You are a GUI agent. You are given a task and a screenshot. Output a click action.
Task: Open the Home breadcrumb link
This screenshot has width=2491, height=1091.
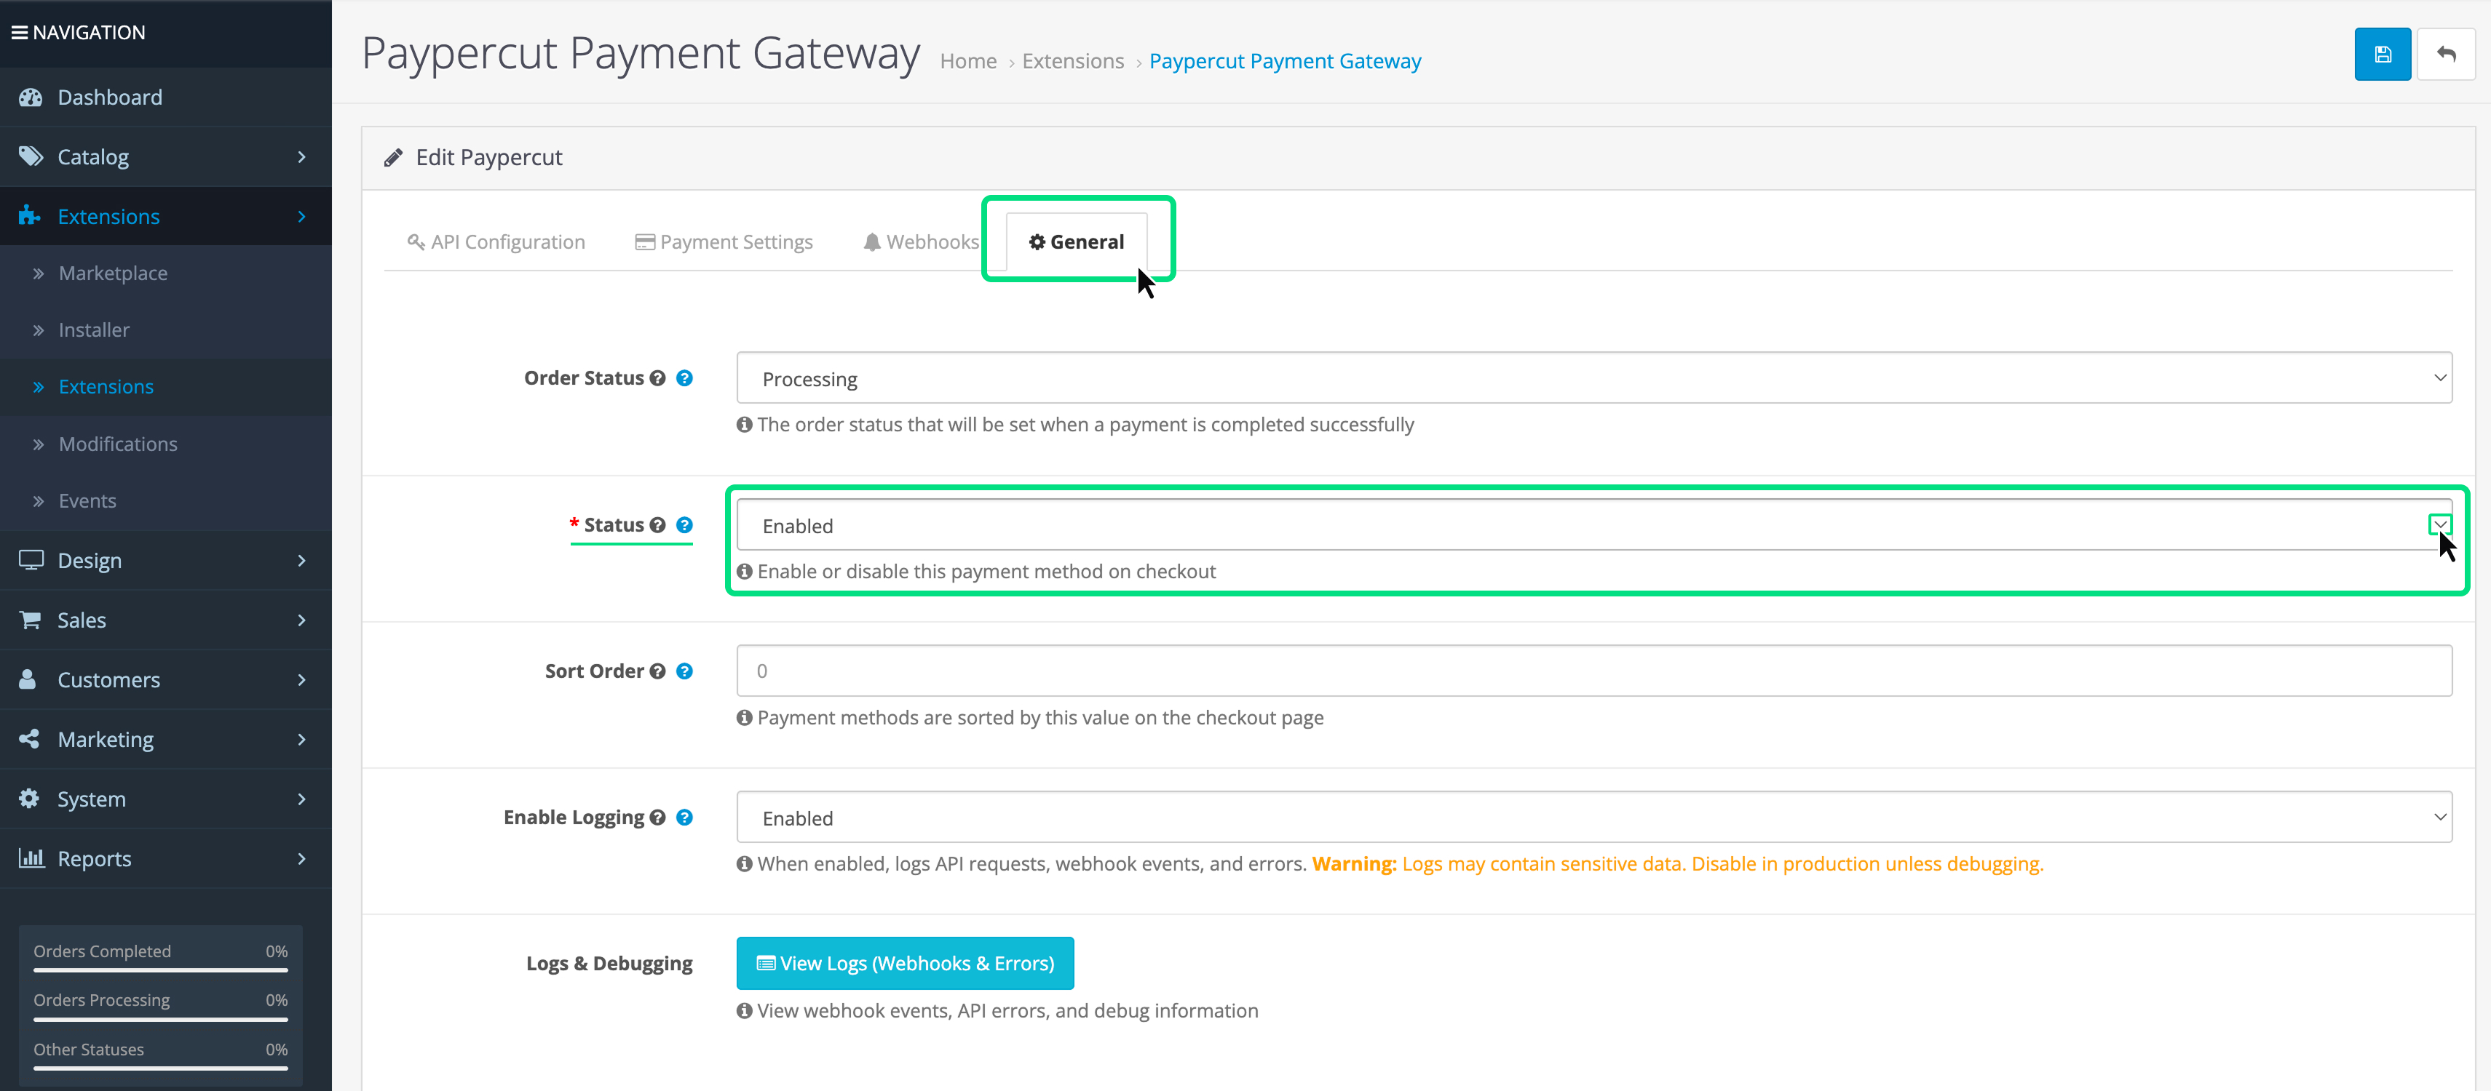[968, 61]
